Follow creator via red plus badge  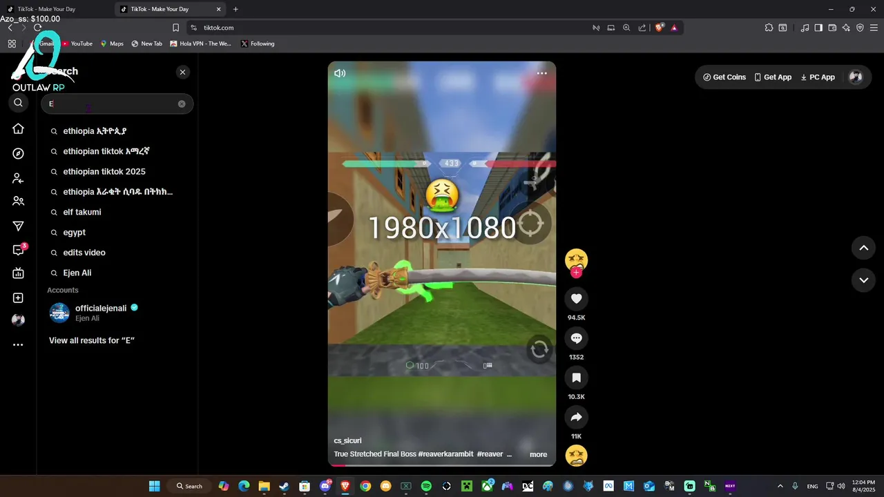tap(576, 273)
